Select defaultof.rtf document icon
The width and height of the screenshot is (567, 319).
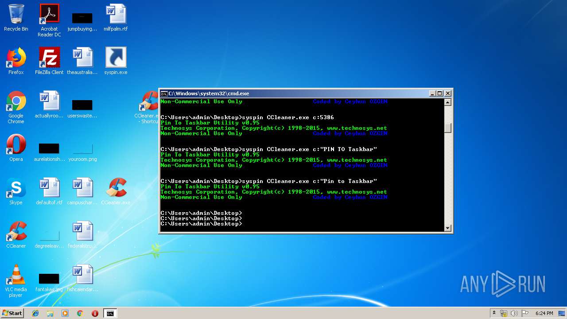49,191
